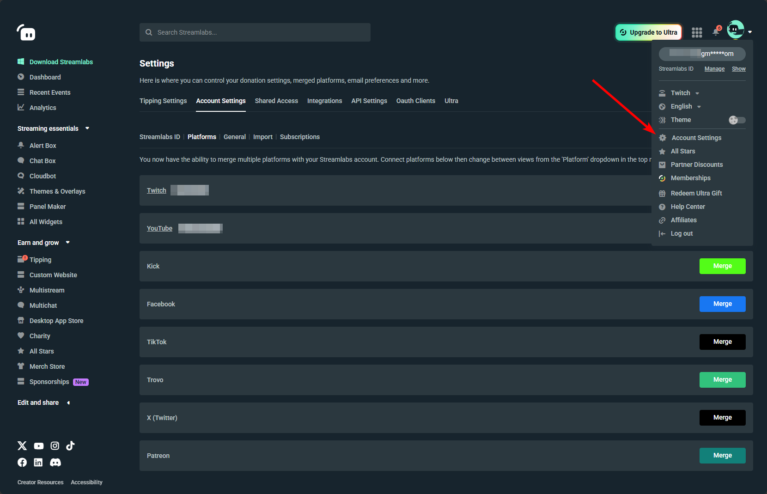Switch to the Shared Access tab

(x=276, y=101)
